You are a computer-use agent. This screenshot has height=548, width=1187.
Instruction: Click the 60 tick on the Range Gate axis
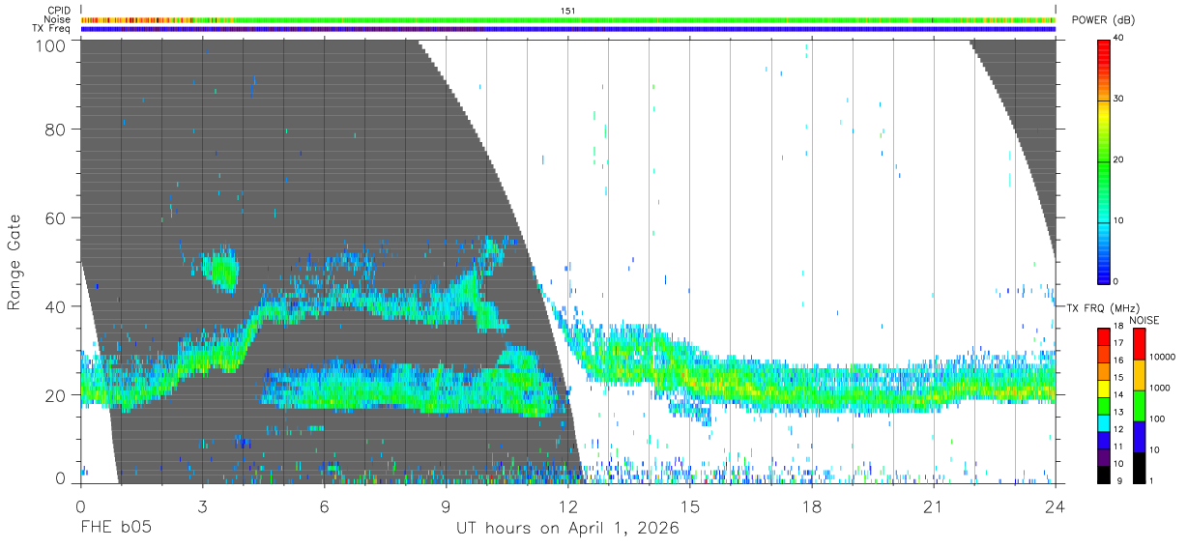click(x=55, y=217)
